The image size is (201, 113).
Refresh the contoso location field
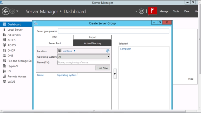(x=108, y=51)
